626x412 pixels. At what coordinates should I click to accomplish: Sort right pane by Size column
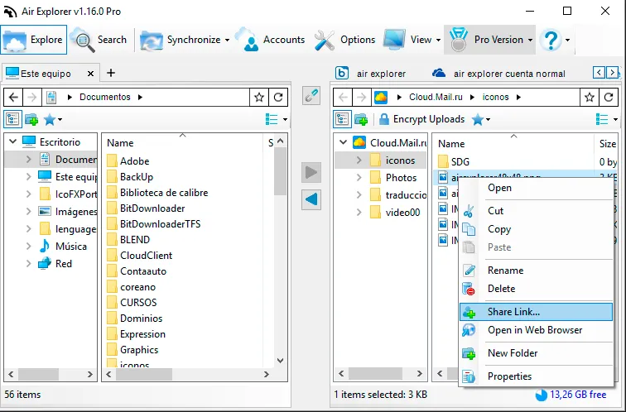[x=607, y=144]
